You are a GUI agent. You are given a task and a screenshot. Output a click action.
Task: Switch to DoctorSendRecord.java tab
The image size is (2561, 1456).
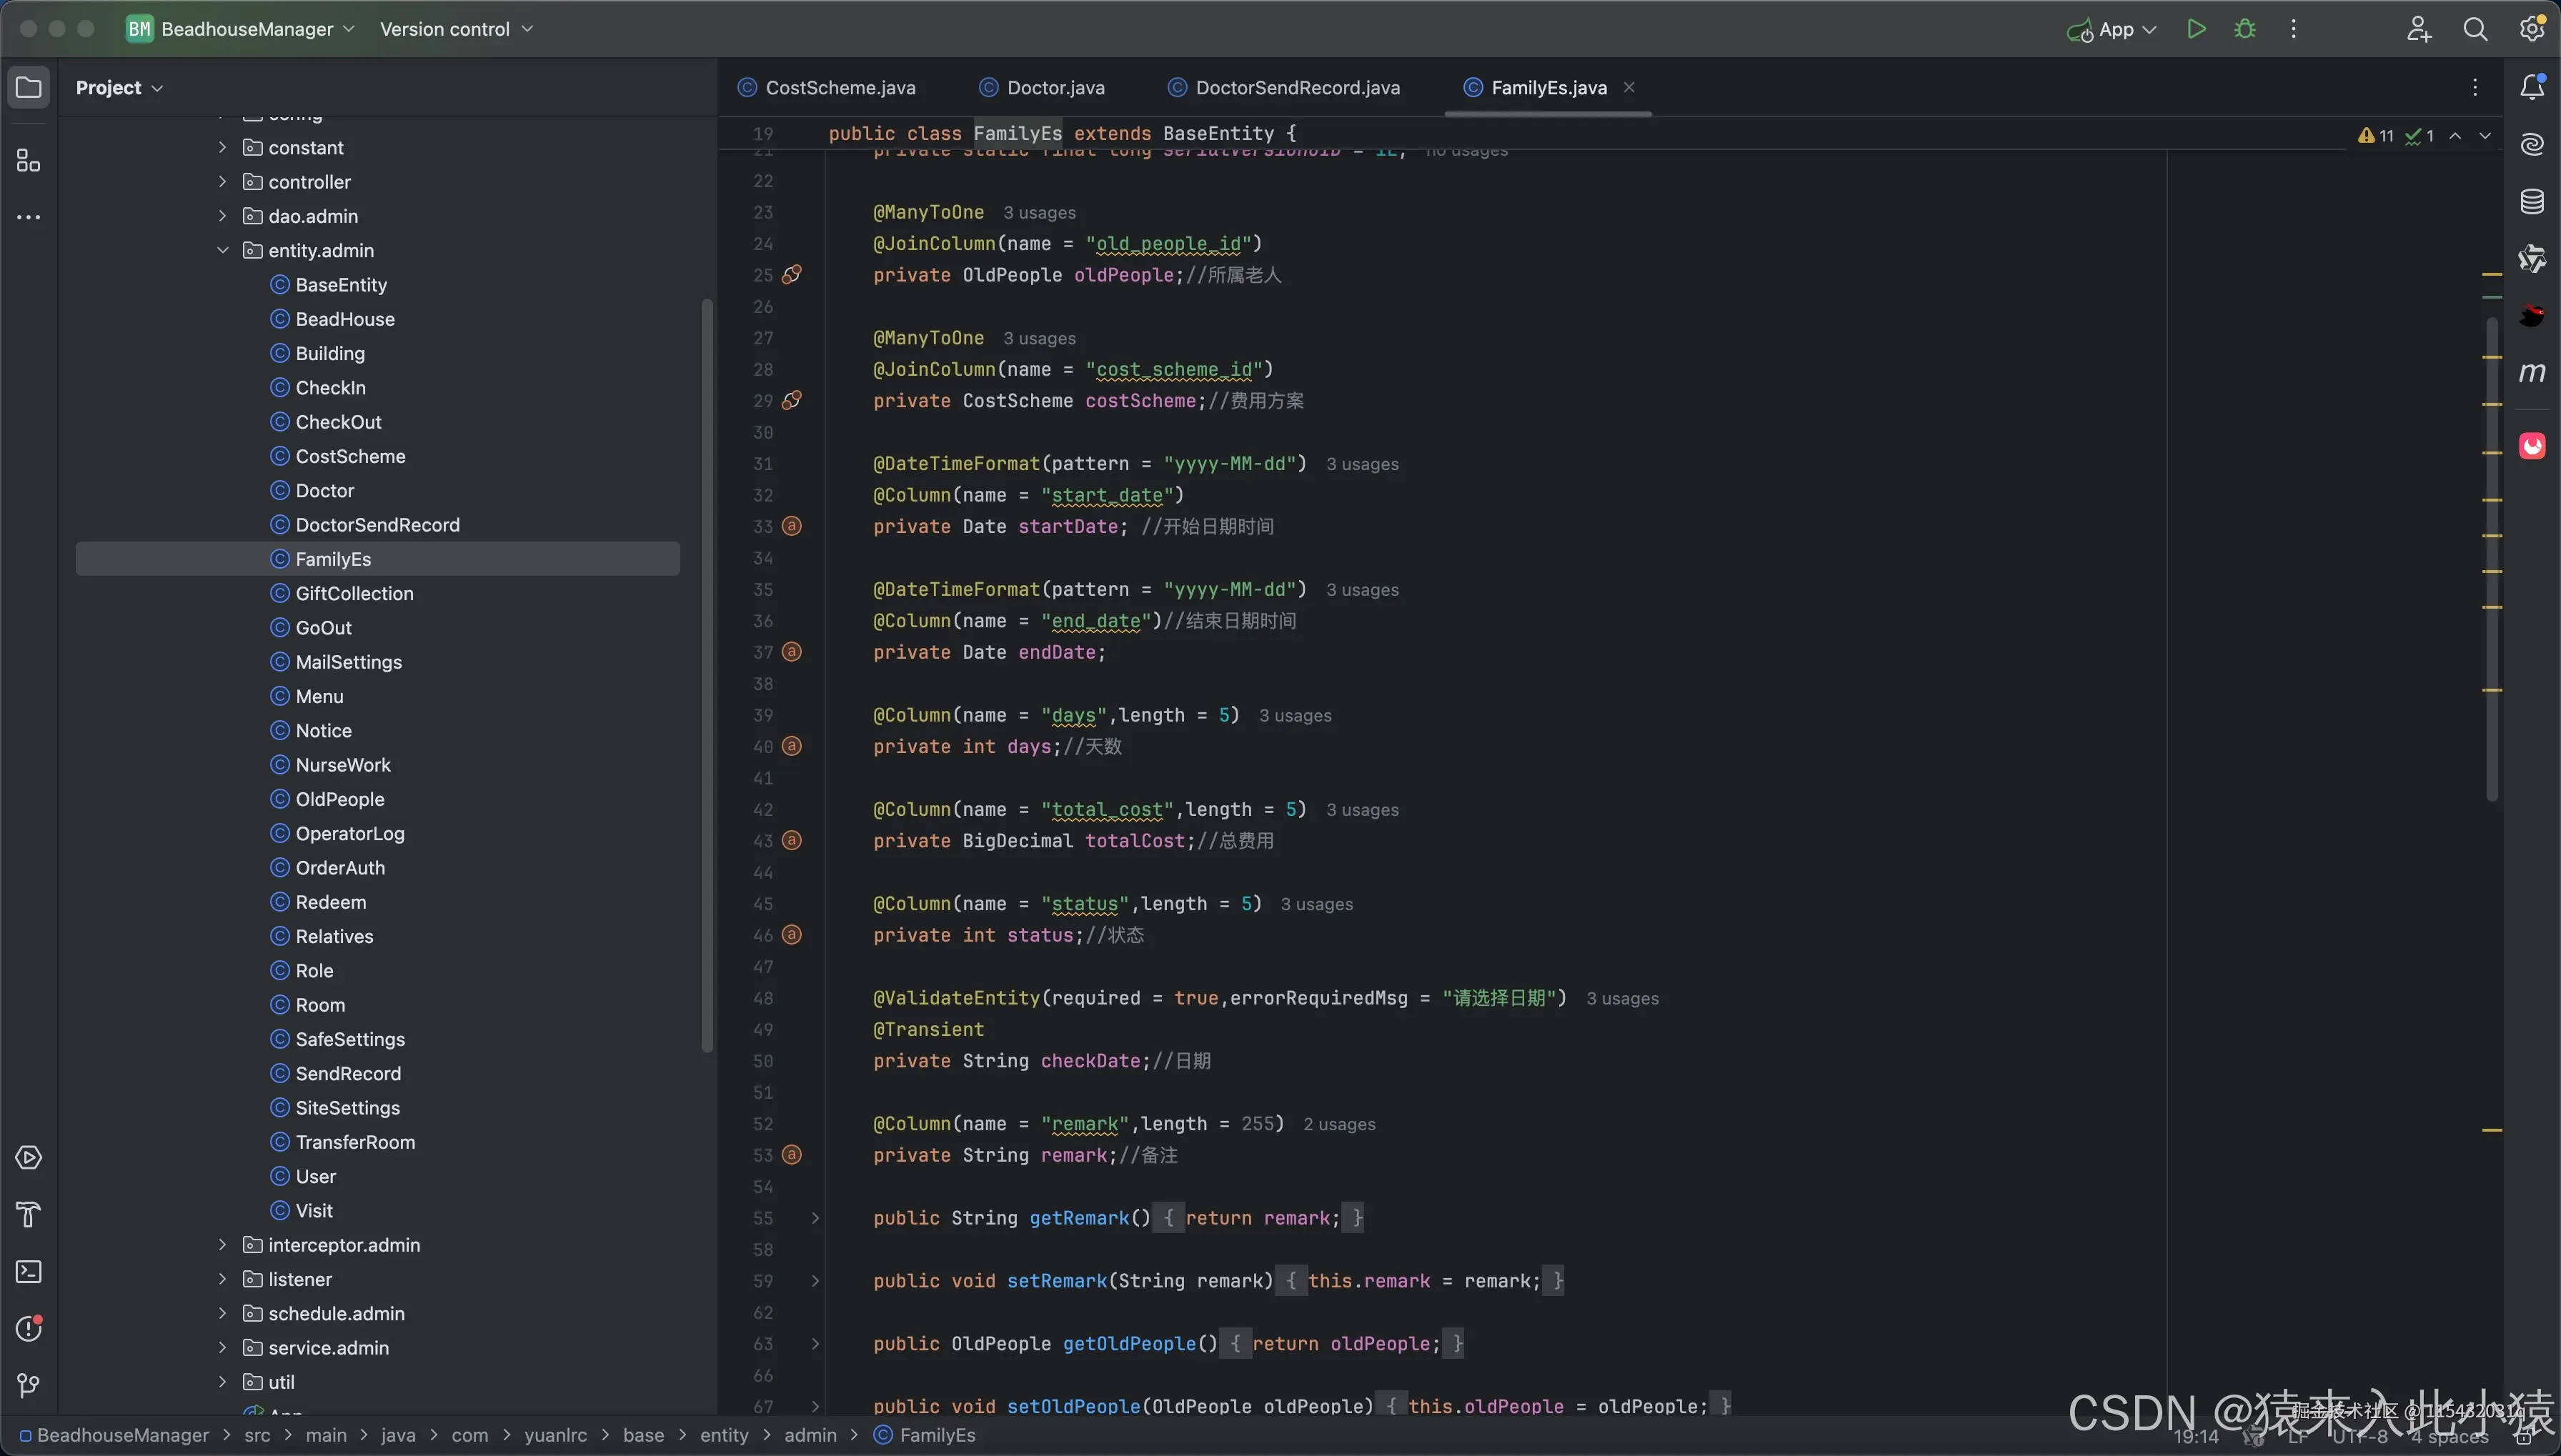point(1297,88)
